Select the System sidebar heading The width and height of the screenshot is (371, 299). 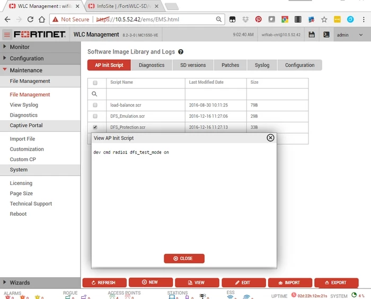pos(40,170)
